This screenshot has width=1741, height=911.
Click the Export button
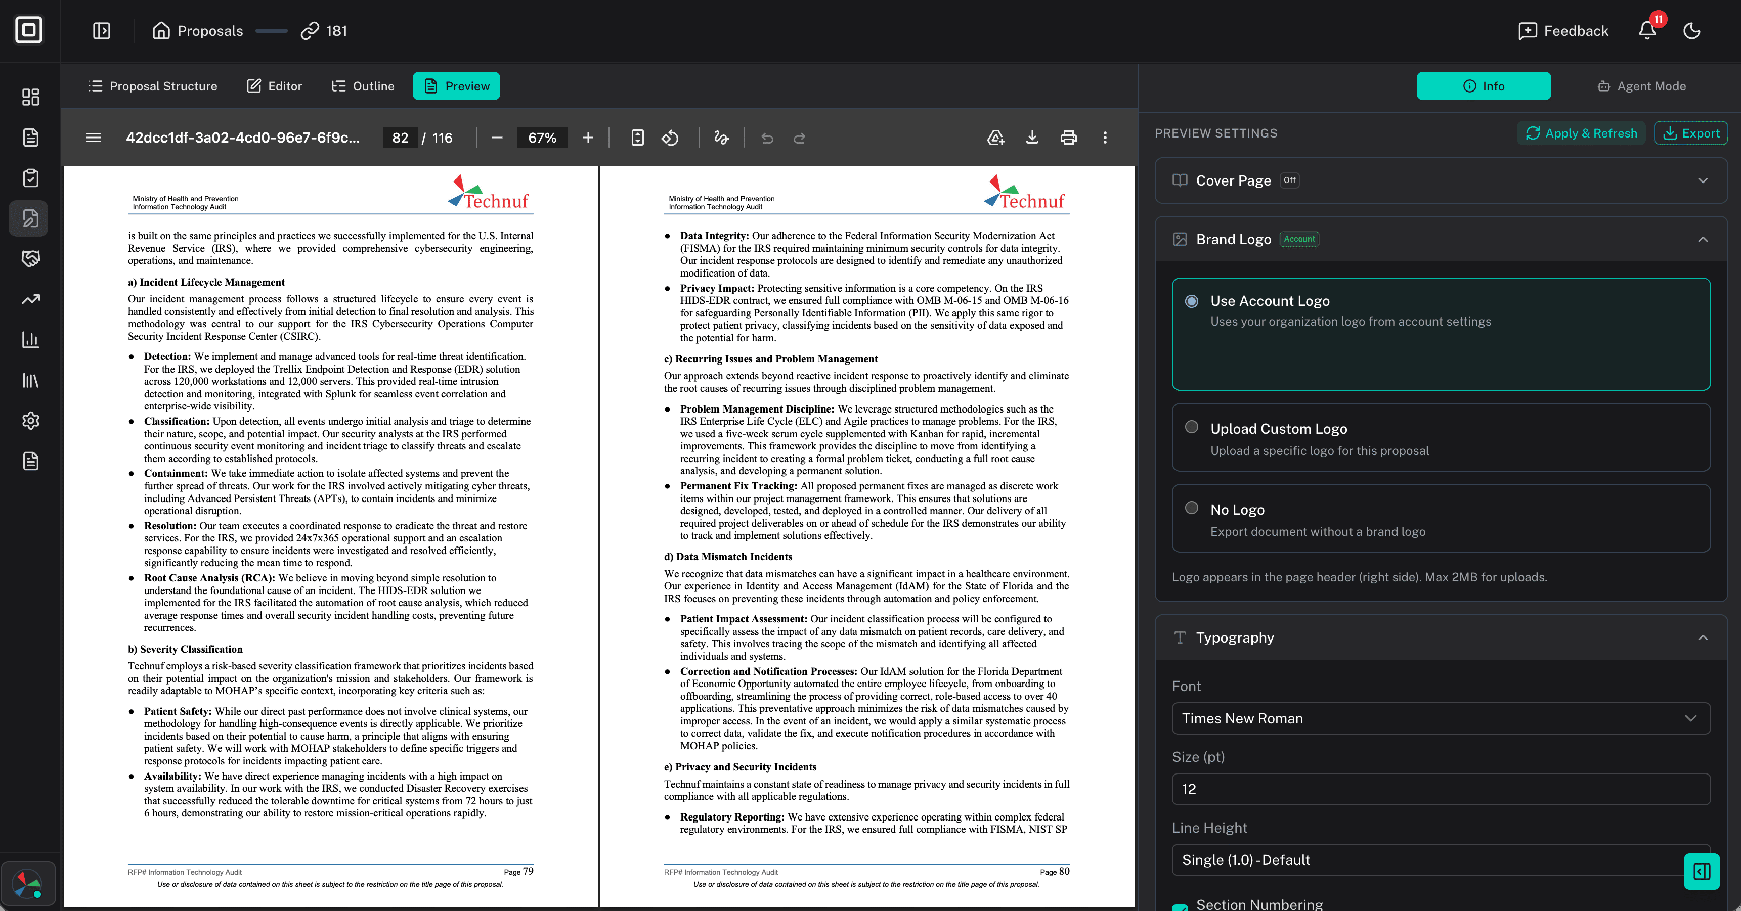click(1690, 133)
